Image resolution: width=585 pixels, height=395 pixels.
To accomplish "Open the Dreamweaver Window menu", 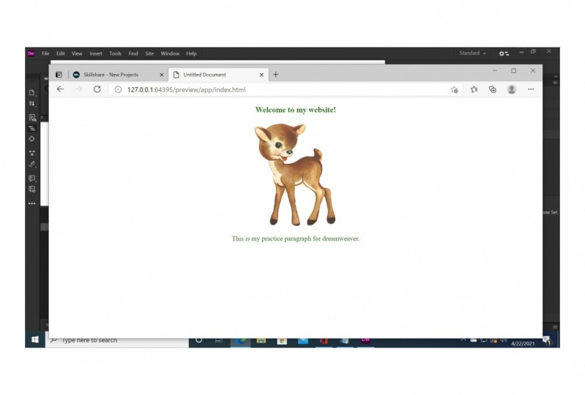I will (x=170, y=53).
